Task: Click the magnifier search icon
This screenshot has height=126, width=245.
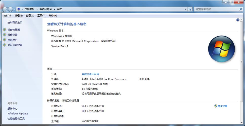Action: (x=241, y=9)
